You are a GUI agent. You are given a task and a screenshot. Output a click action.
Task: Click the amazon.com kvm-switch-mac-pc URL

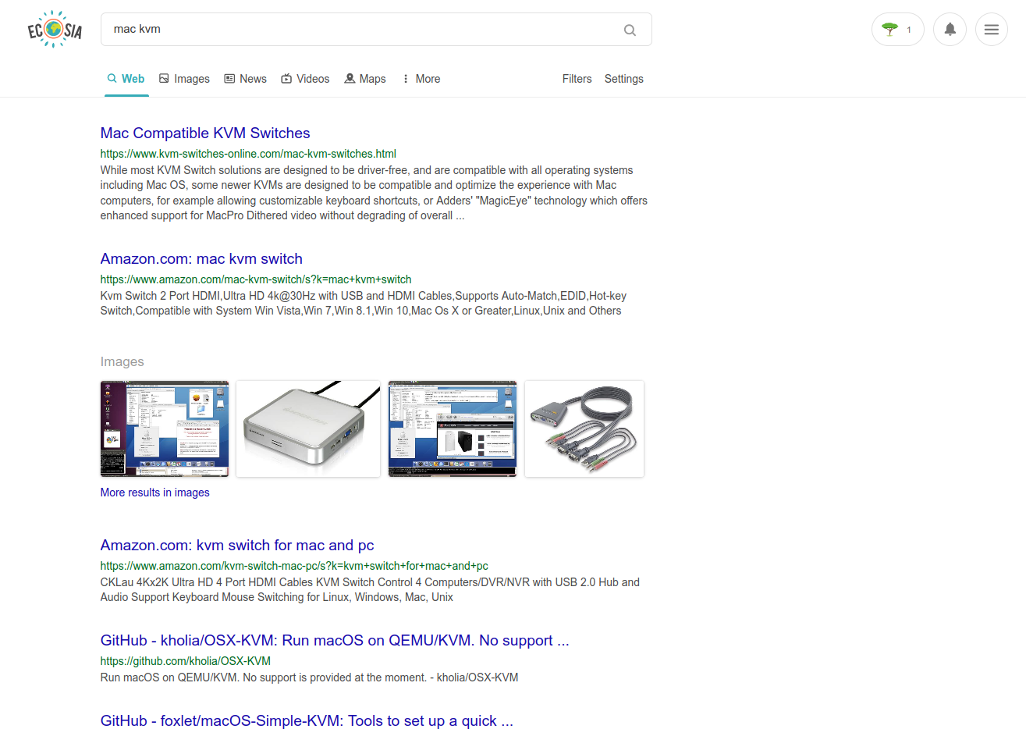294,566
